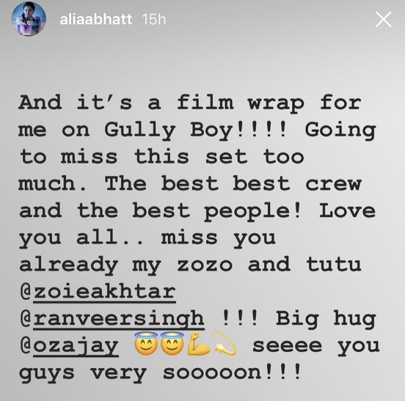Open the @zoieakhtar mention
Screen dimensions: 405x401
98,292
